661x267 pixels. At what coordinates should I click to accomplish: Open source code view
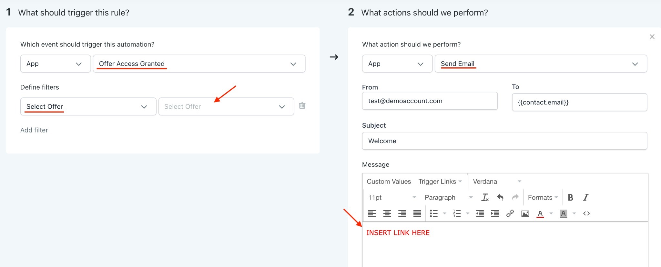pyautogui.click(x=586, y=213)
